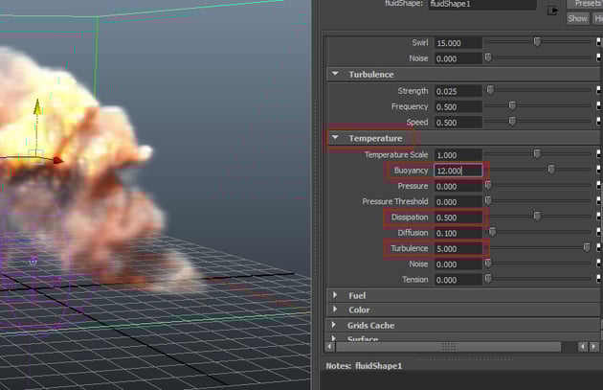
Task: Adjust the Diffusion slider handle
Action: click(x=492, y=232)
